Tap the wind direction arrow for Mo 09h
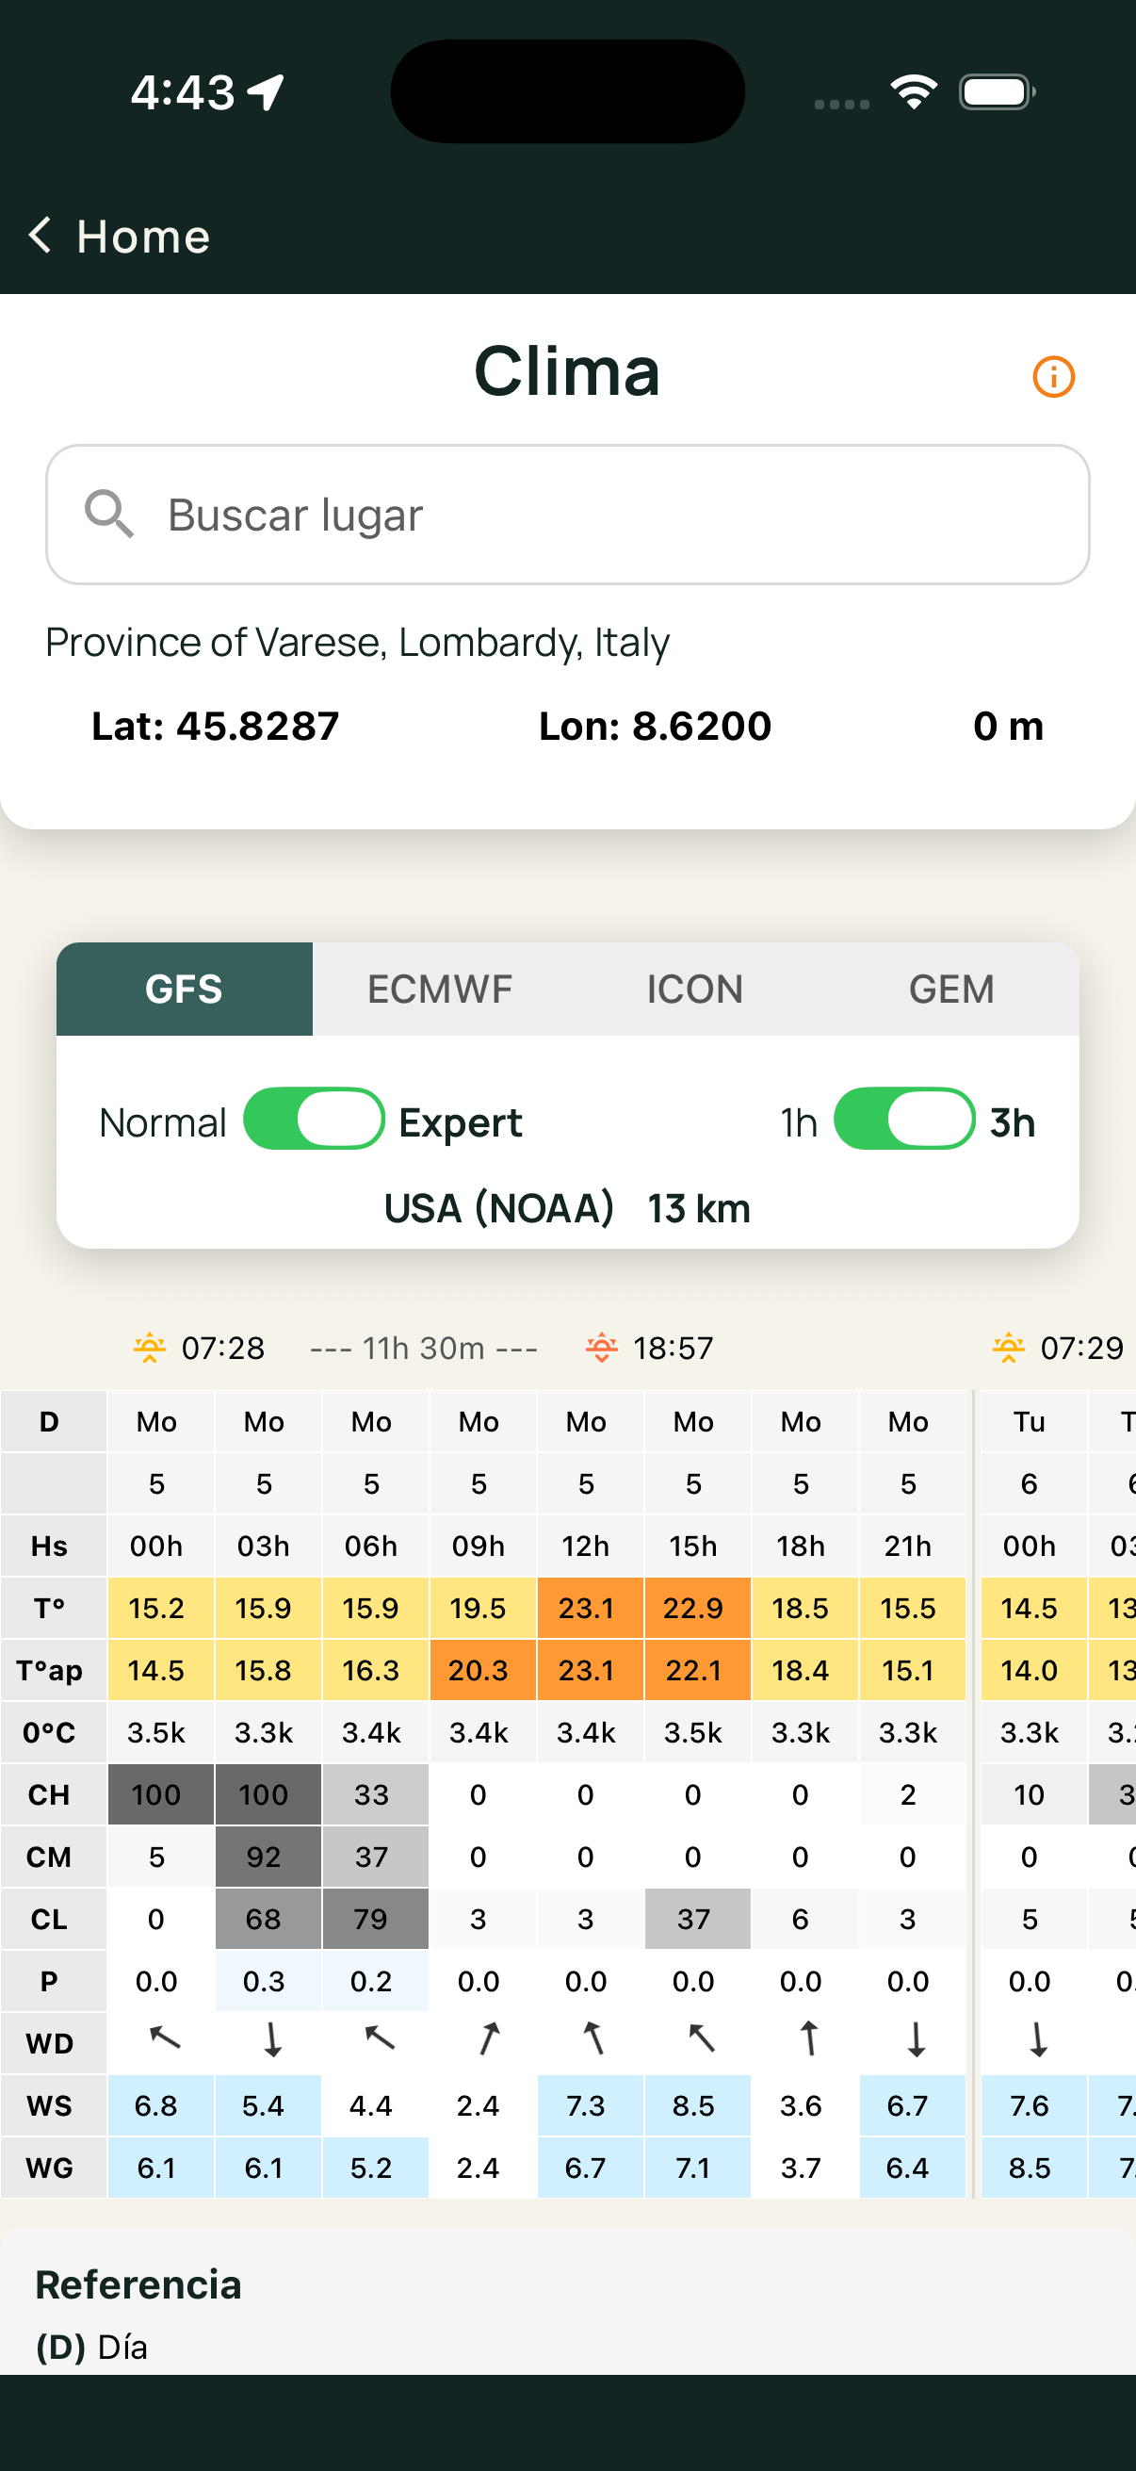This screenshot has height=2471, width=1136. (x=489, y=2038)
